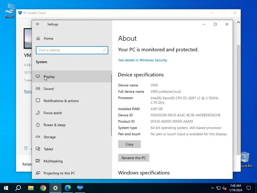Minimize the PC Health Check window
257x193 pixels.
(x=212, y=13)
